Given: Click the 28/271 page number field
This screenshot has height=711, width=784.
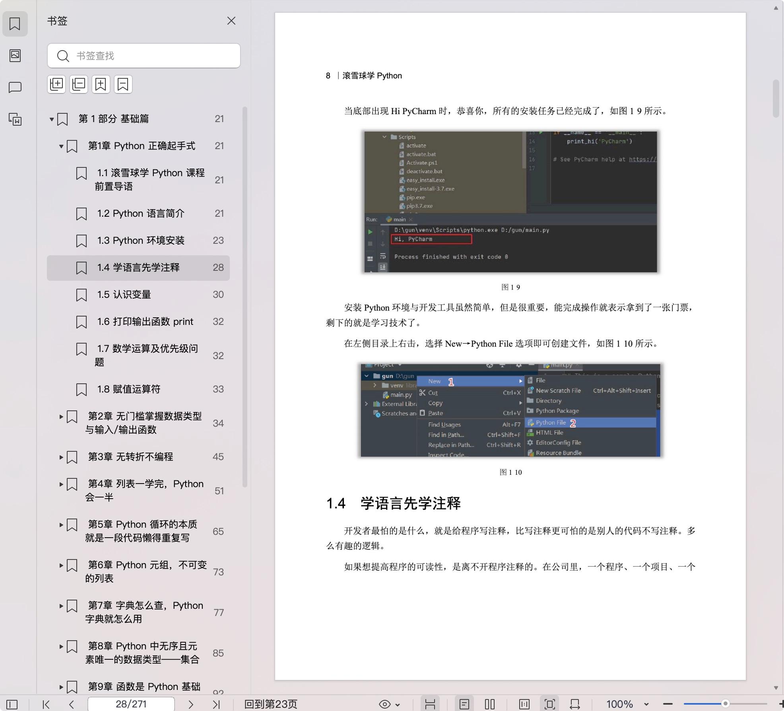Looking at the screenshot, I should pos(131,704).
